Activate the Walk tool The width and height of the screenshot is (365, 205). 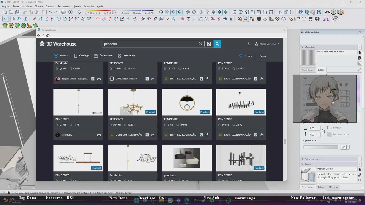(x=231, y=19)
